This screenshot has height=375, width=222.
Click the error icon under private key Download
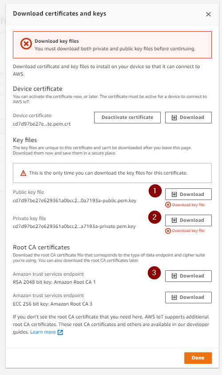click(168, 231)
